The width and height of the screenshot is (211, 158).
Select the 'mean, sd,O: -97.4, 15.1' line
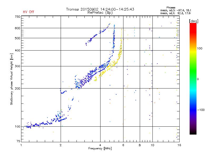point(175,10)
